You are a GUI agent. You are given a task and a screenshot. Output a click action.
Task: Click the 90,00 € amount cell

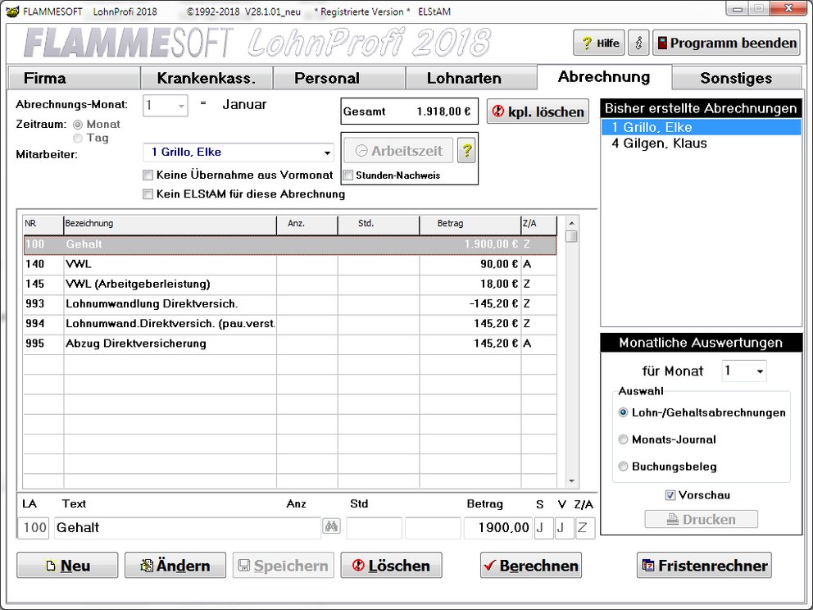(x=470, y=265)
